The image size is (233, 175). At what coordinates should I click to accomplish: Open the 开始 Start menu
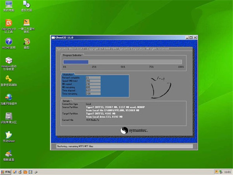(x=6, y=171)
